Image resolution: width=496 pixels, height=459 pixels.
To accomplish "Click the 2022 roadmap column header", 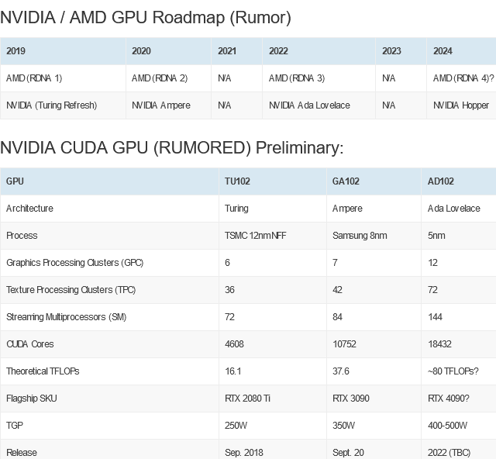I will pyautogui.click(x=278, y=51).
